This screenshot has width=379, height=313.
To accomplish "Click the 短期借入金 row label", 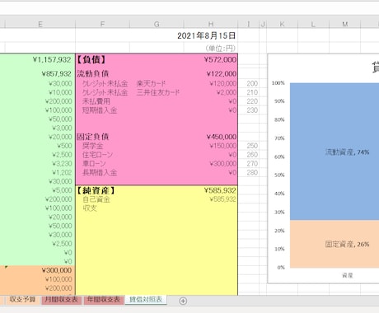I will 100,110.
